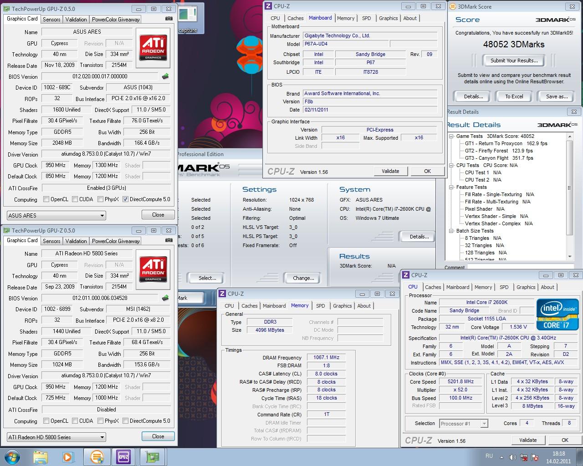Switch to Caches tab in CPU-Z Memory window

click(250, 306)
